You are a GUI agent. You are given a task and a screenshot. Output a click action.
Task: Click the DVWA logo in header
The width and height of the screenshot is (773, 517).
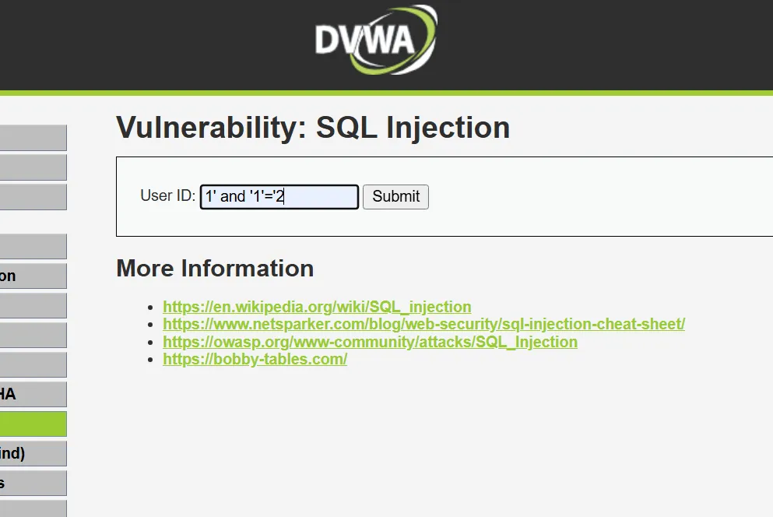(x=376, y=39)
